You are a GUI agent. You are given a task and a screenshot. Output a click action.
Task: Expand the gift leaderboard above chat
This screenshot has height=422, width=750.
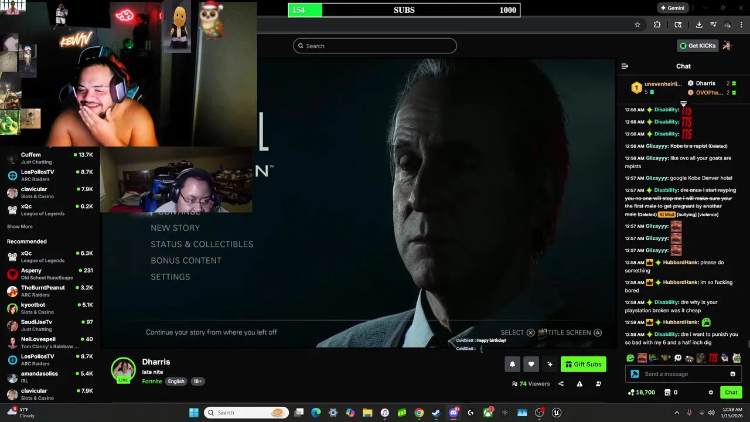pos(683,104)
